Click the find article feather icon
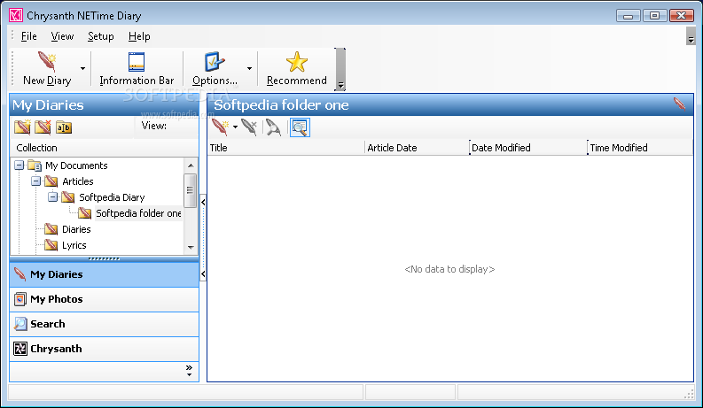This screenshot has width=703, height=408. coord(272,127)
